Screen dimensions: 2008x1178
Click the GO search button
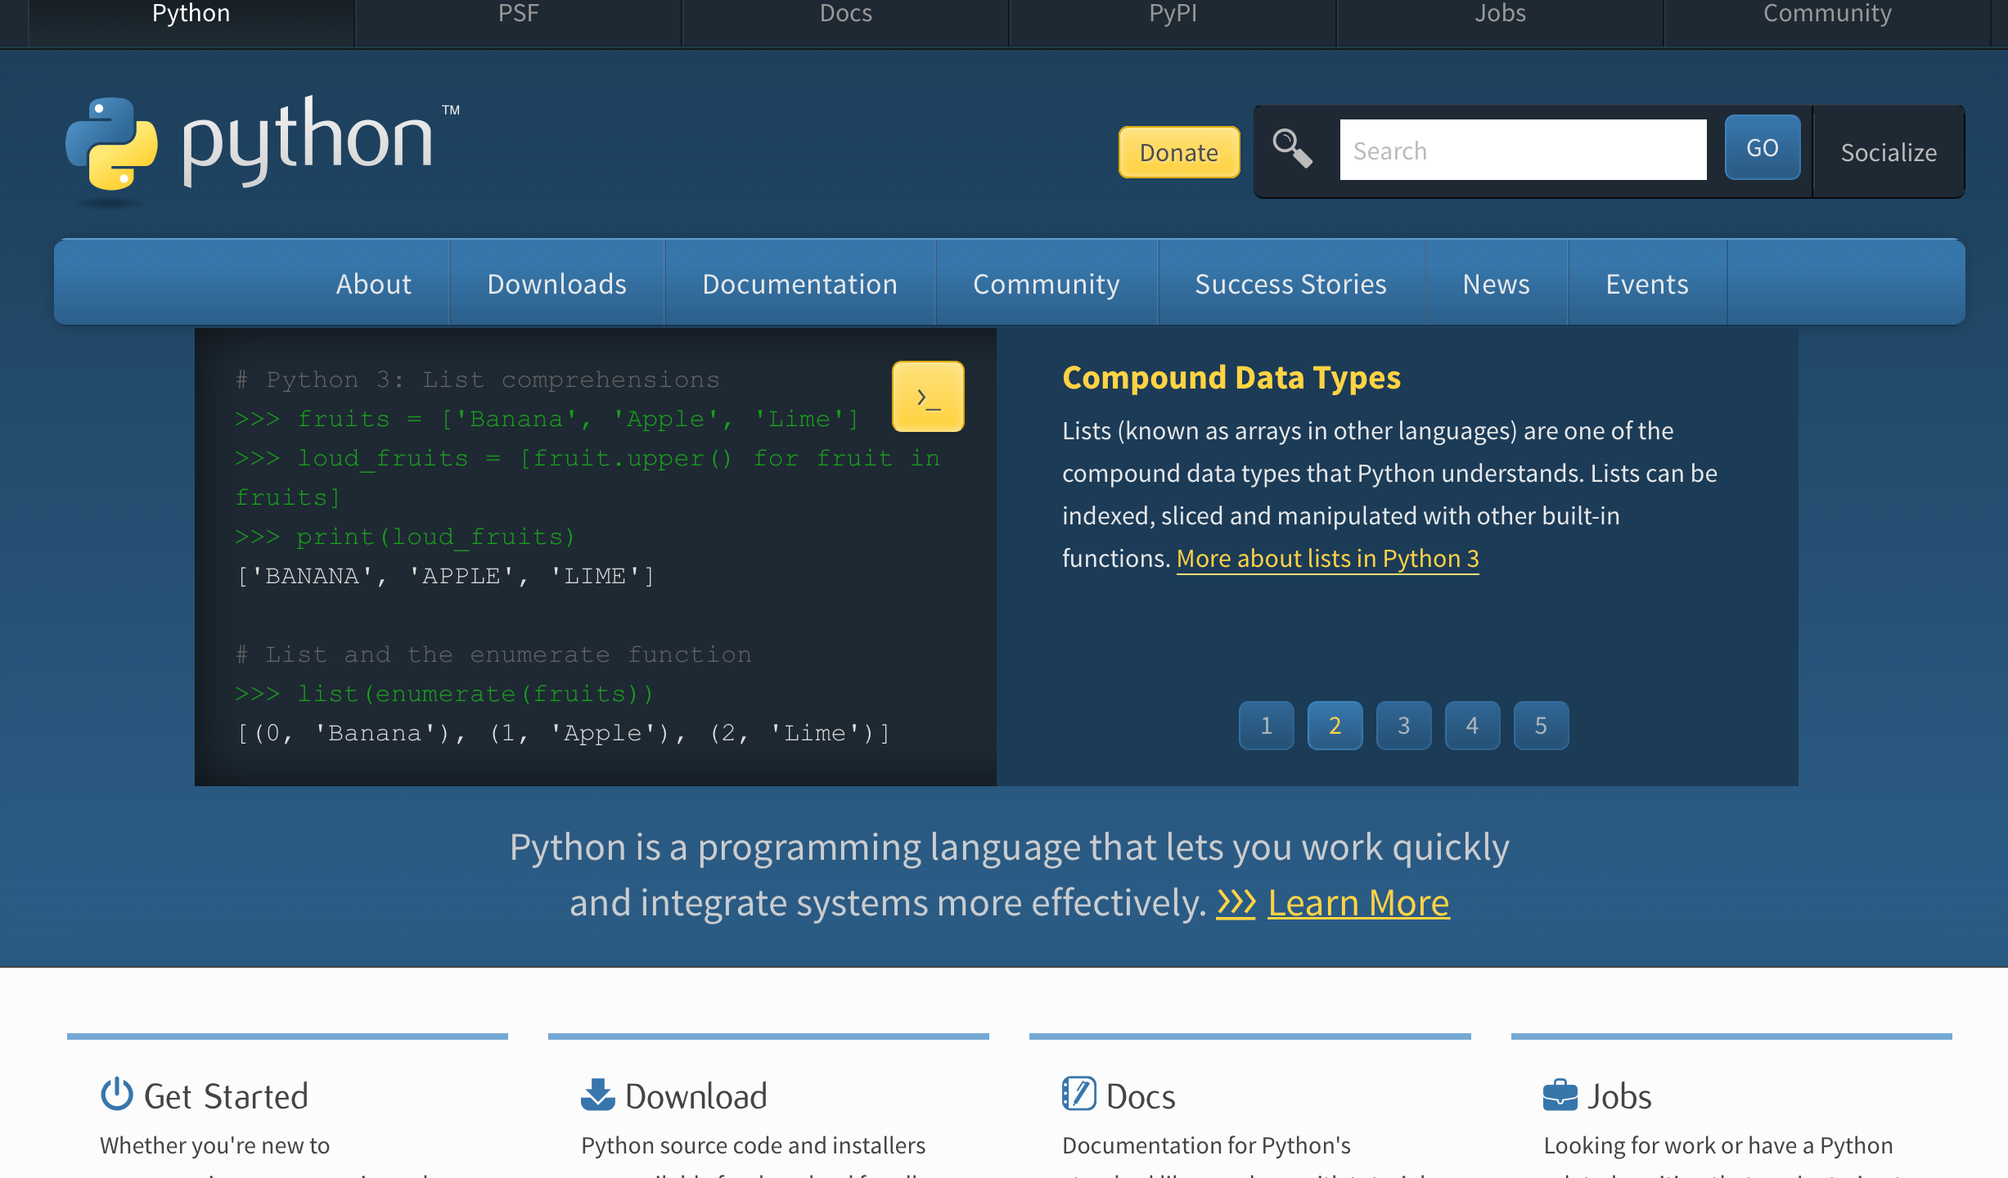coord(1763,148)
